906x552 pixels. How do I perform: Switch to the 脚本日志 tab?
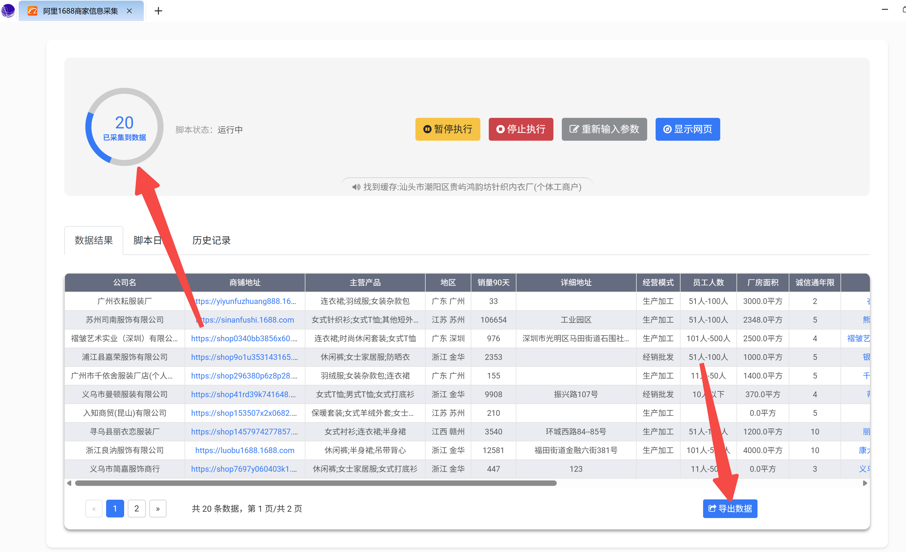pos(153,241)
